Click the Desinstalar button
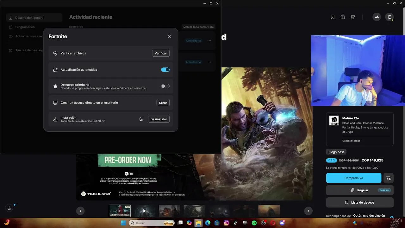Screen dimensions: 405x228 [159, 119]
